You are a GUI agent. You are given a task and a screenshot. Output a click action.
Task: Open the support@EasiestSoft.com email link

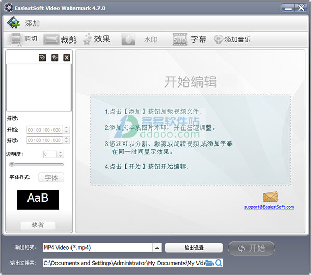pyautogui.click(x=269, y=207)
